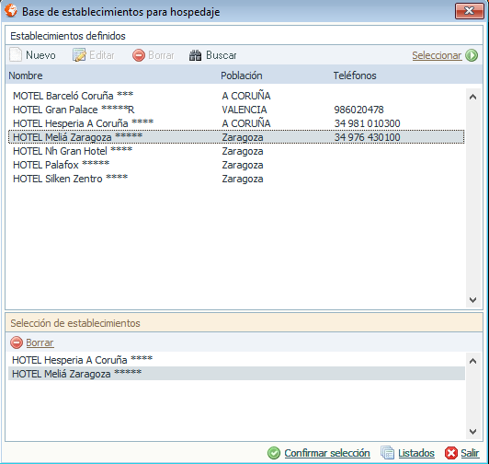This screenshot has height=464, width=489.
Task: Click the Listados documents icon
Action: (x=387, y=453)
